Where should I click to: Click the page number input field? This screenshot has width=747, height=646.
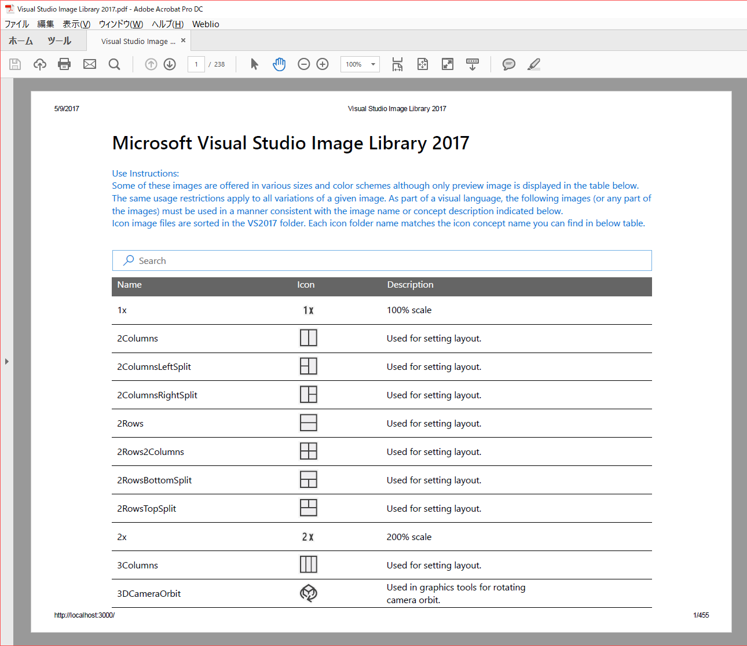196,64
